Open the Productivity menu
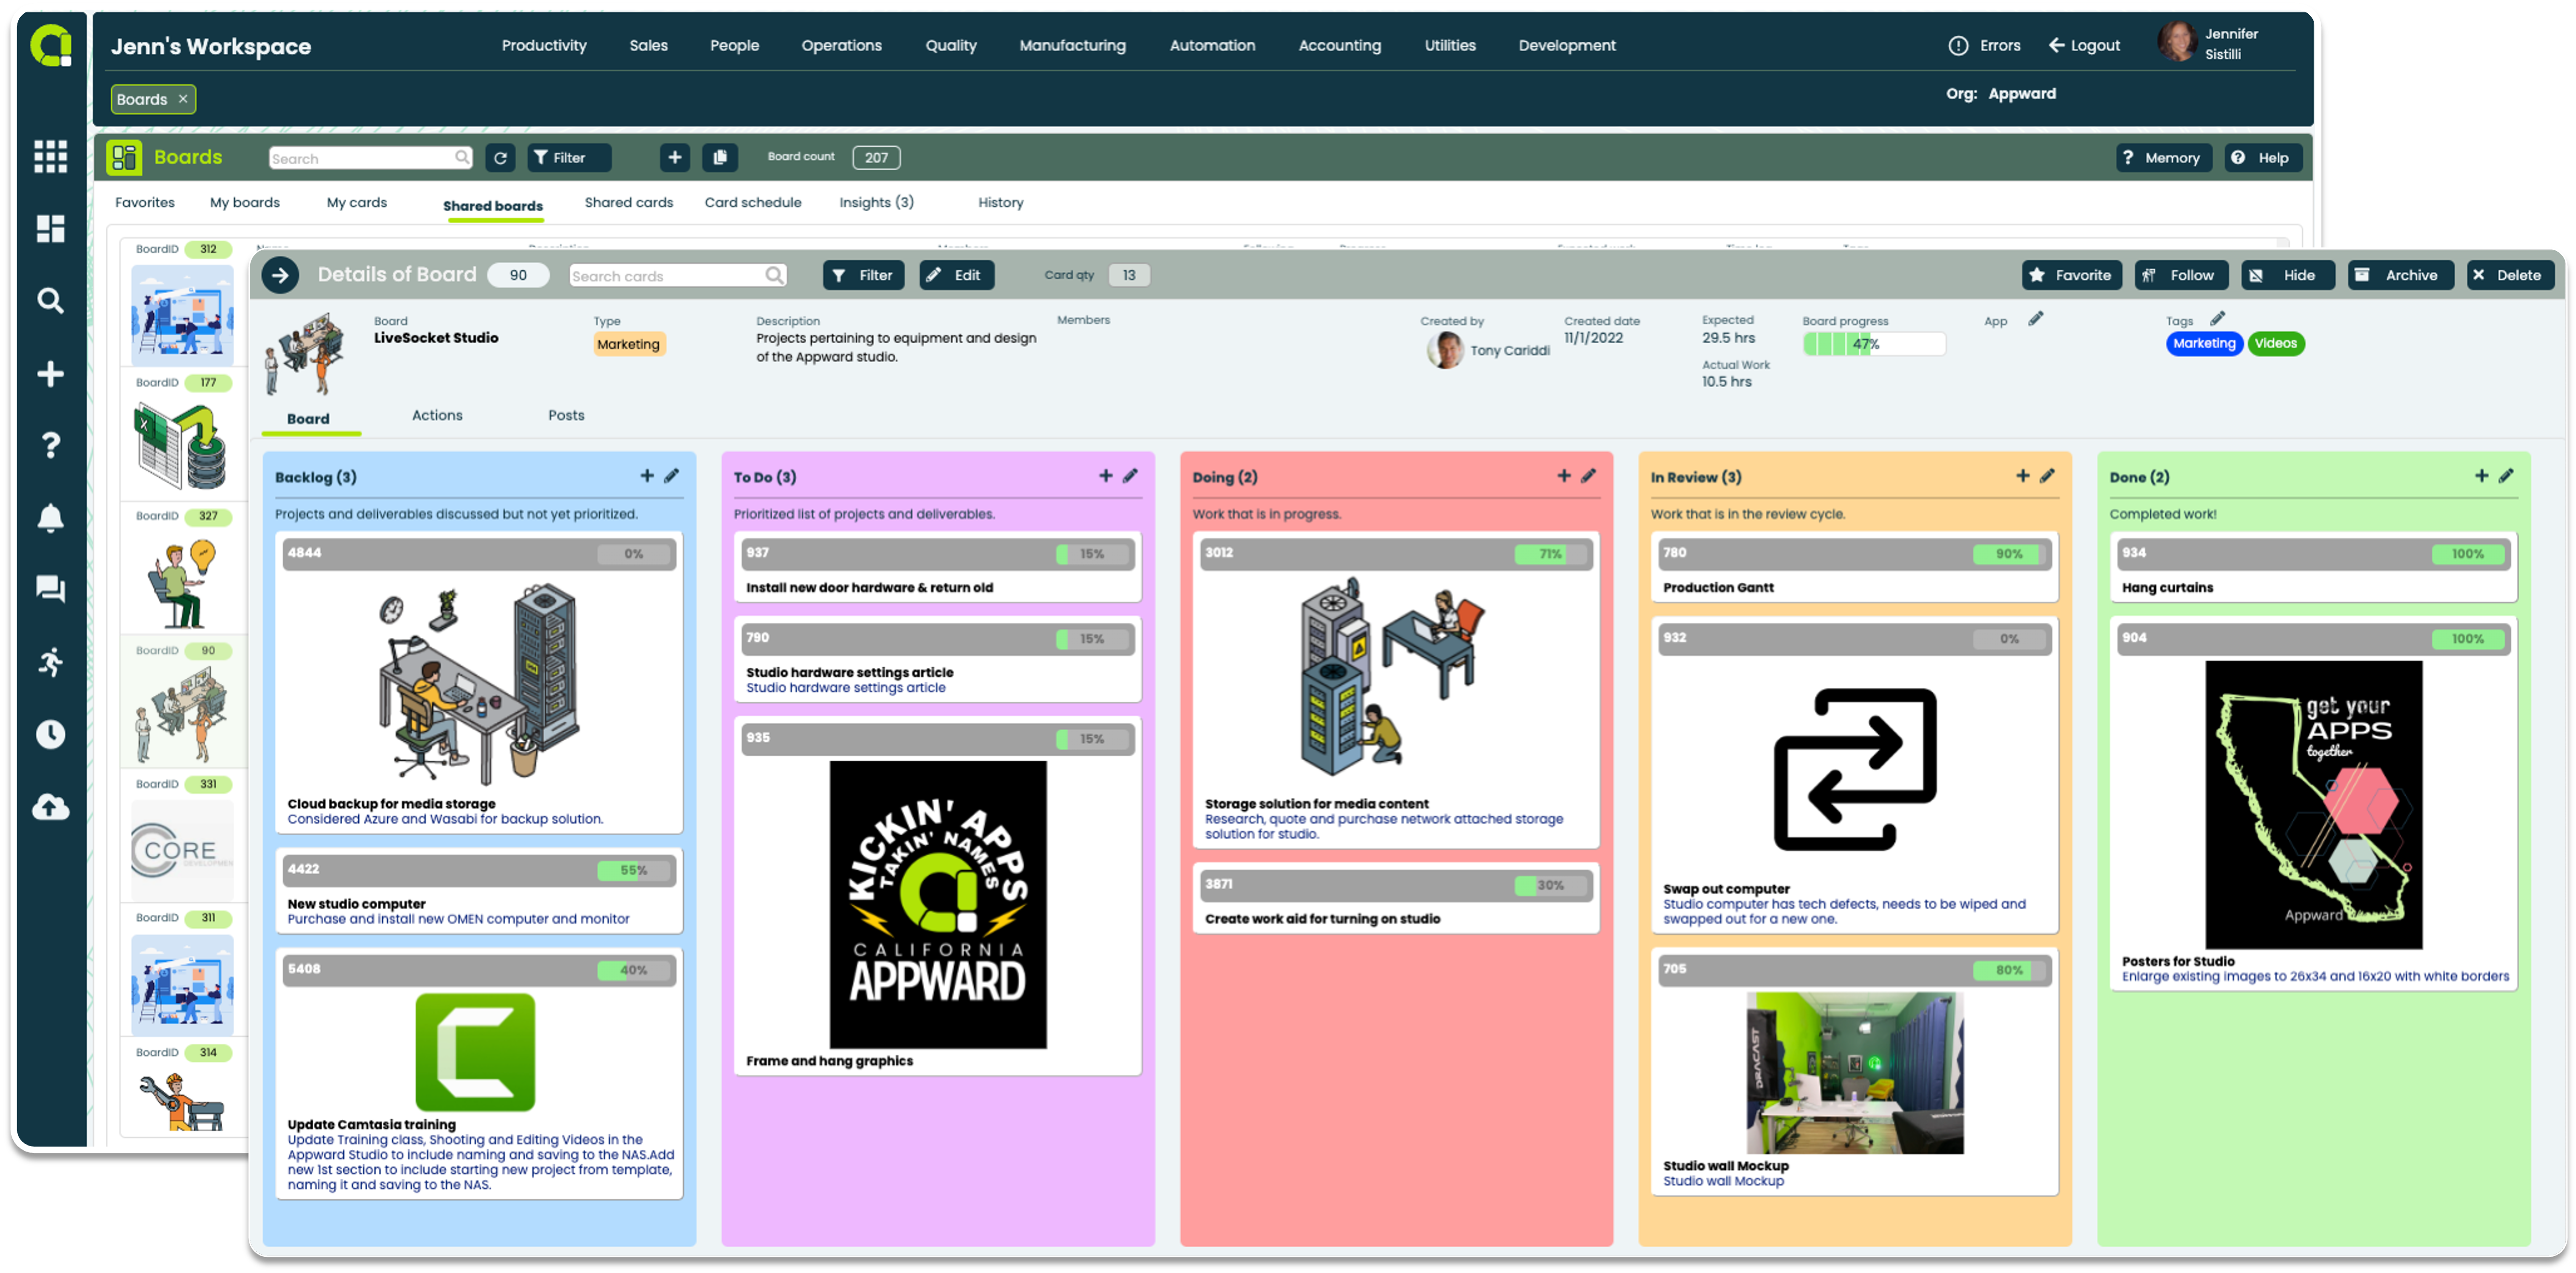The image size is (2576, 1273). click(544, 46)
